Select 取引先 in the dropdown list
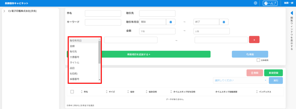 83,51
